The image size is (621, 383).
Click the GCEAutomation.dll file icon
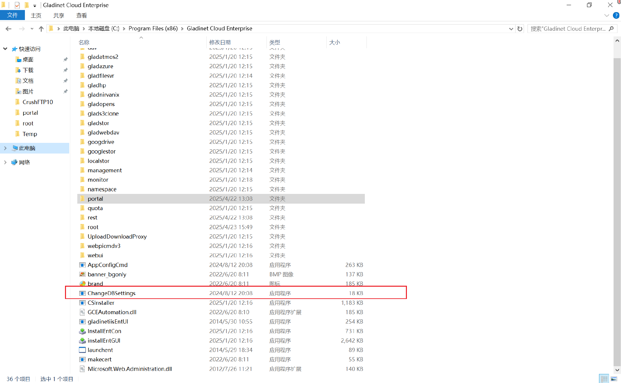pyautogui.click(x=82, y=312)
